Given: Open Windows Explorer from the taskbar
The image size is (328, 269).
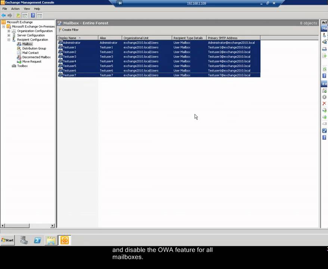Looking at the screenshot, I should pos(51,240).
